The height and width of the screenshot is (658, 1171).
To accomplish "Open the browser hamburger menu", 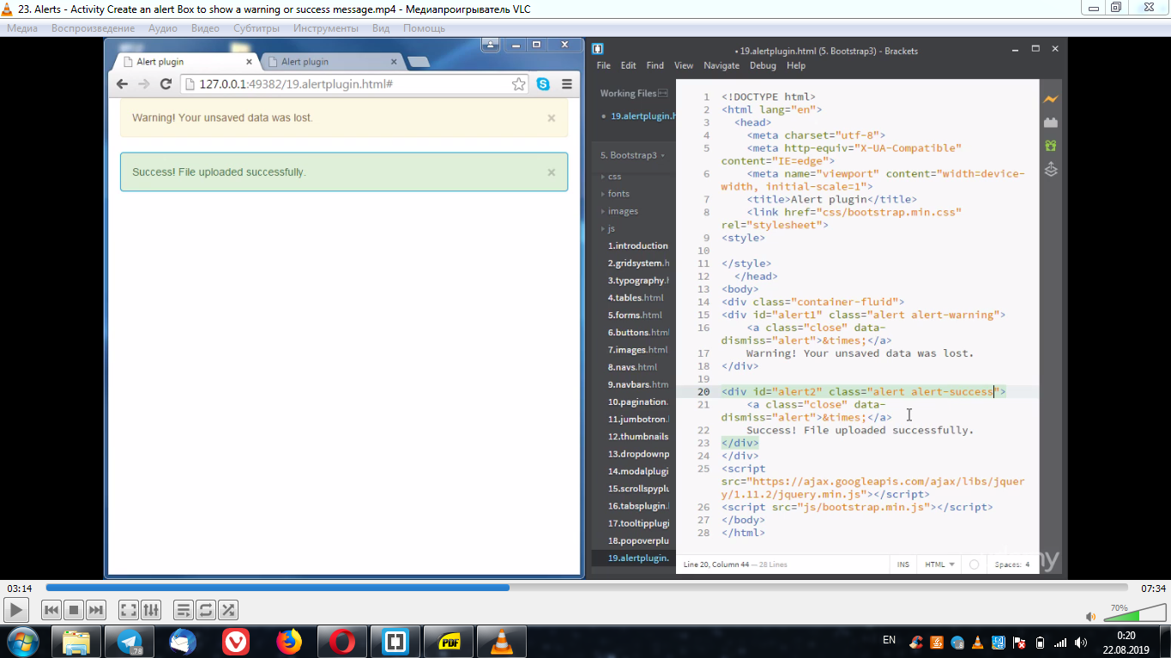I will click(567, 84).
